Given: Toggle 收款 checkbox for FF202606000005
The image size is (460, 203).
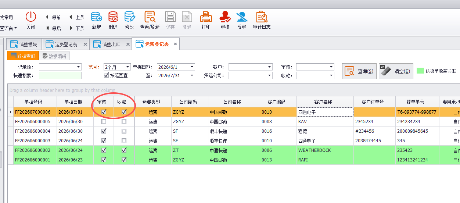Looking at the screenshot, I should click(124, 121).
